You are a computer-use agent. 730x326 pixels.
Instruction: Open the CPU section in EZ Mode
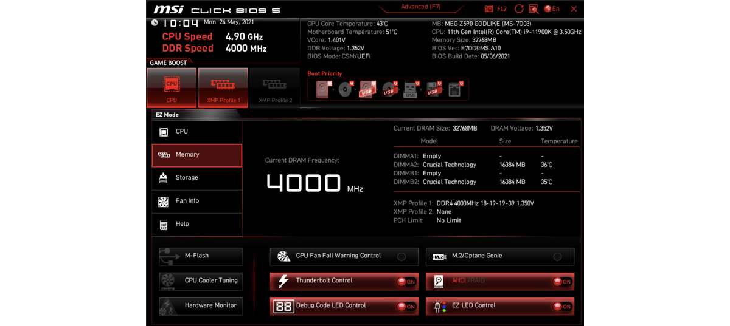196,132
